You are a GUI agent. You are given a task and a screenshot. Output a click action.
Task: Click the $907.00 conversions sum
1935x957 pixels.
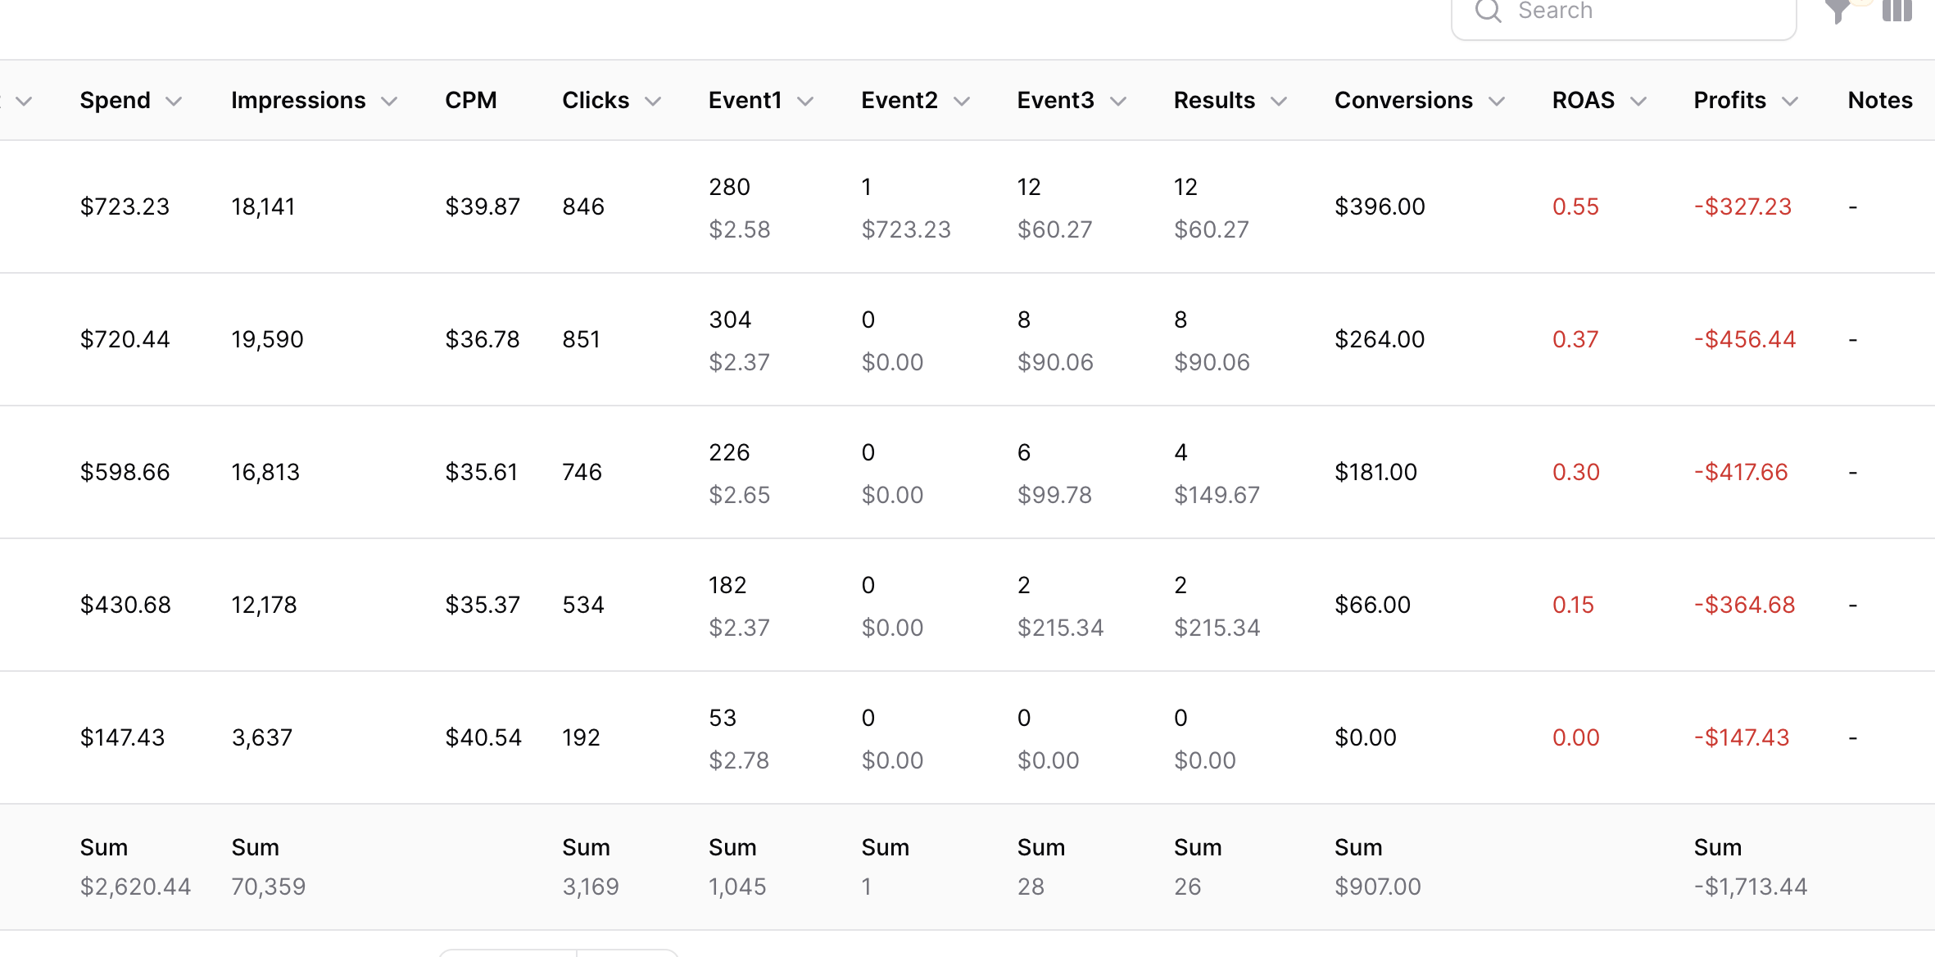1377,887
